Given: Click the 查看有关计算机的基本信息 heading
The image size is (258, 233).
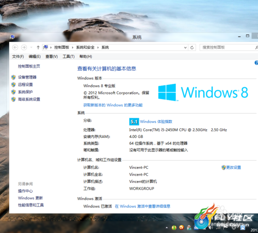Looking at the screenshot, I should pos(107,69).
